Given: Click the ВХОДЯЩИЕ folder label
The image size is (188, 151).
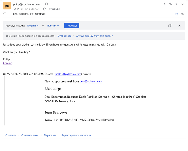Looking at the screenshot, I should click(x=55, y=9).
